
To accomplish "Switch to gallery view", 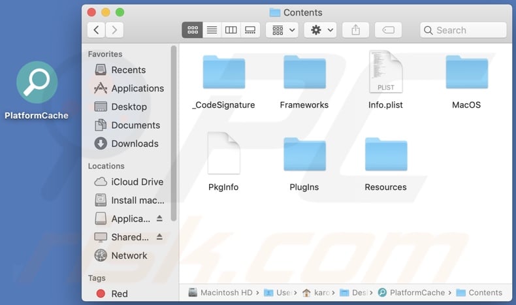I will (250, 30).
